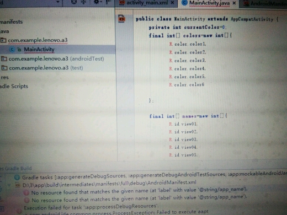Close the MainActivity.java tab

point(234,3)
